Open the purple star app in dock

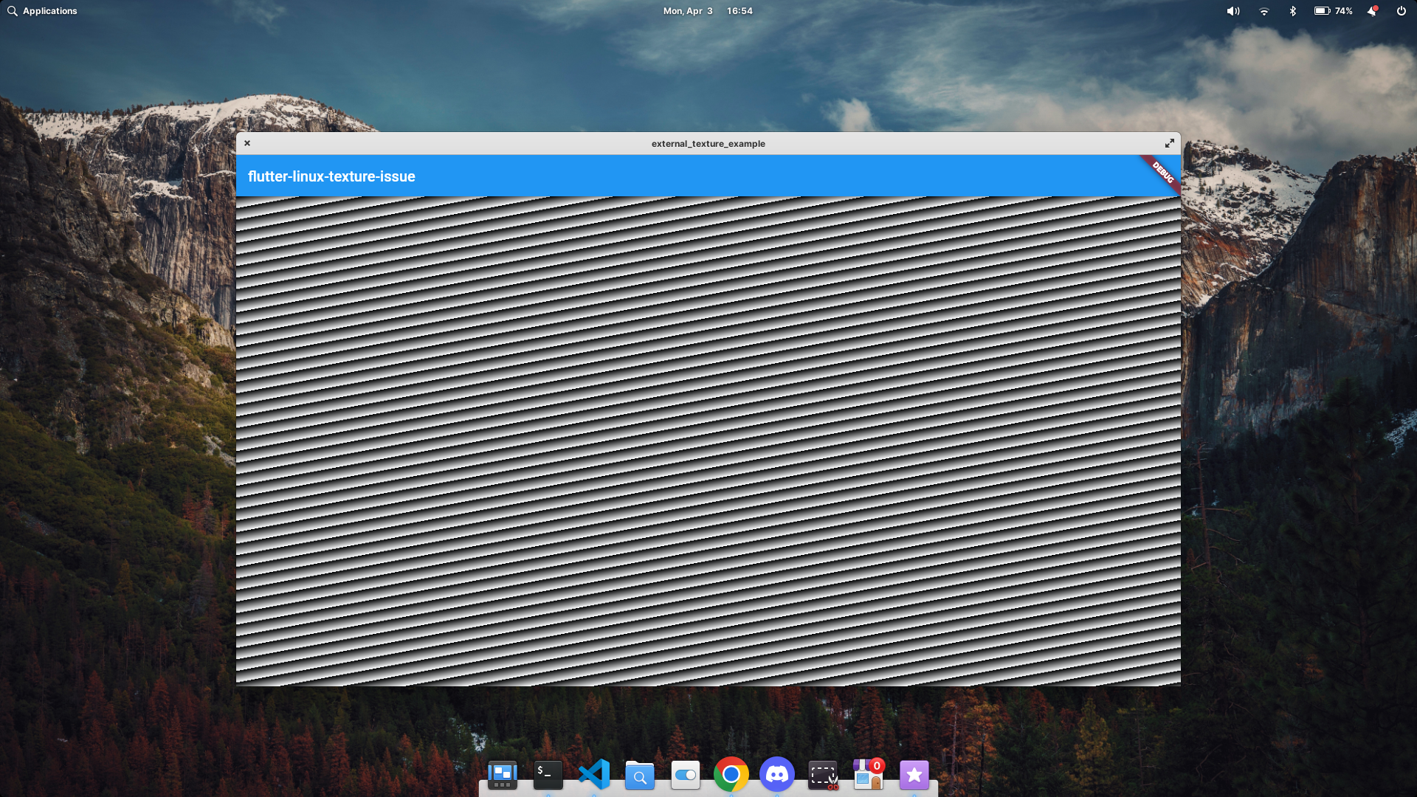[x=914, y=775]
